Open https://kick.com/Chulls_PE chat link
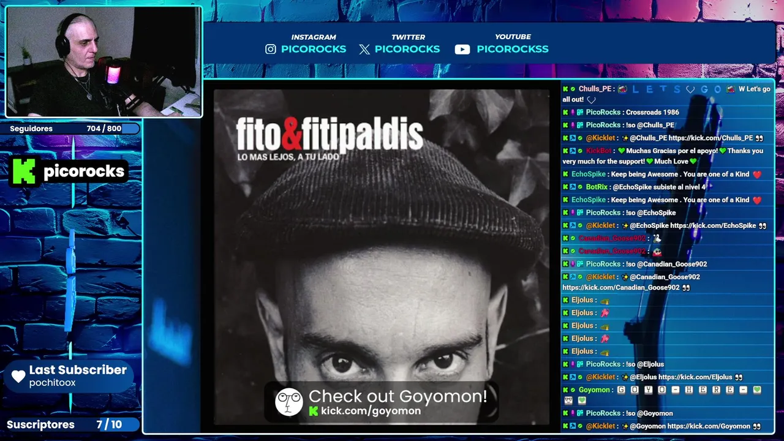Image resolution: width=784 pixels, height=441 pixels. click(x=710, y=138)
